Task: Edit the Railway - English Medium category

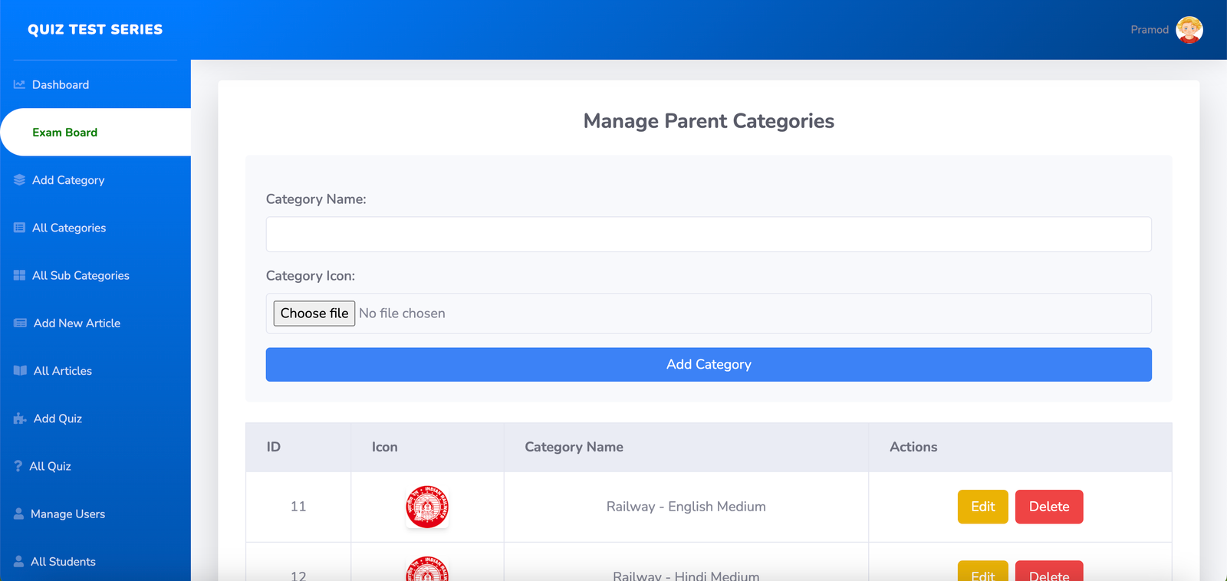Action: click(x=982, y=507)
